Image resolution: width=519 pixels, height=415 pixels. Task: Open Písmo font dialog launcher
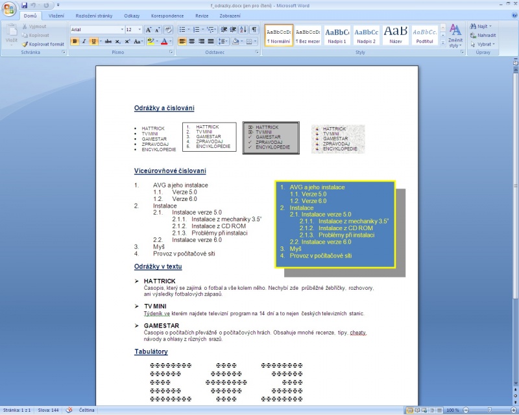(171, 52)
